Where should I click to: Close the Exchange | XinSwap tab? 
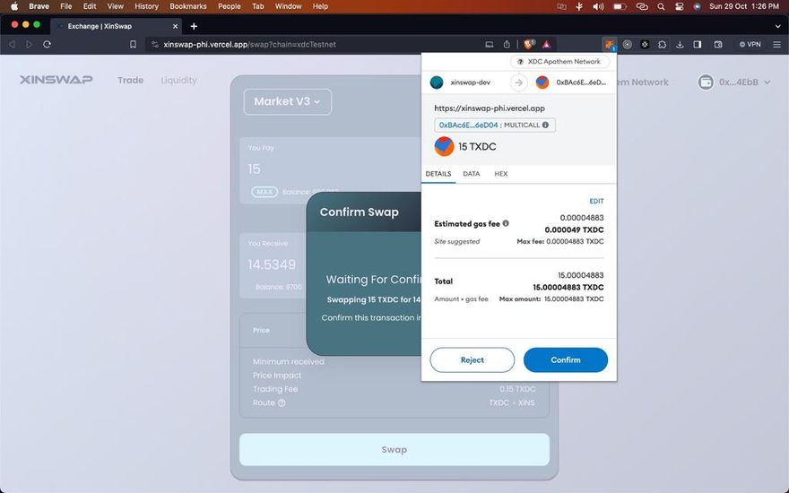[x=175, y=26]
